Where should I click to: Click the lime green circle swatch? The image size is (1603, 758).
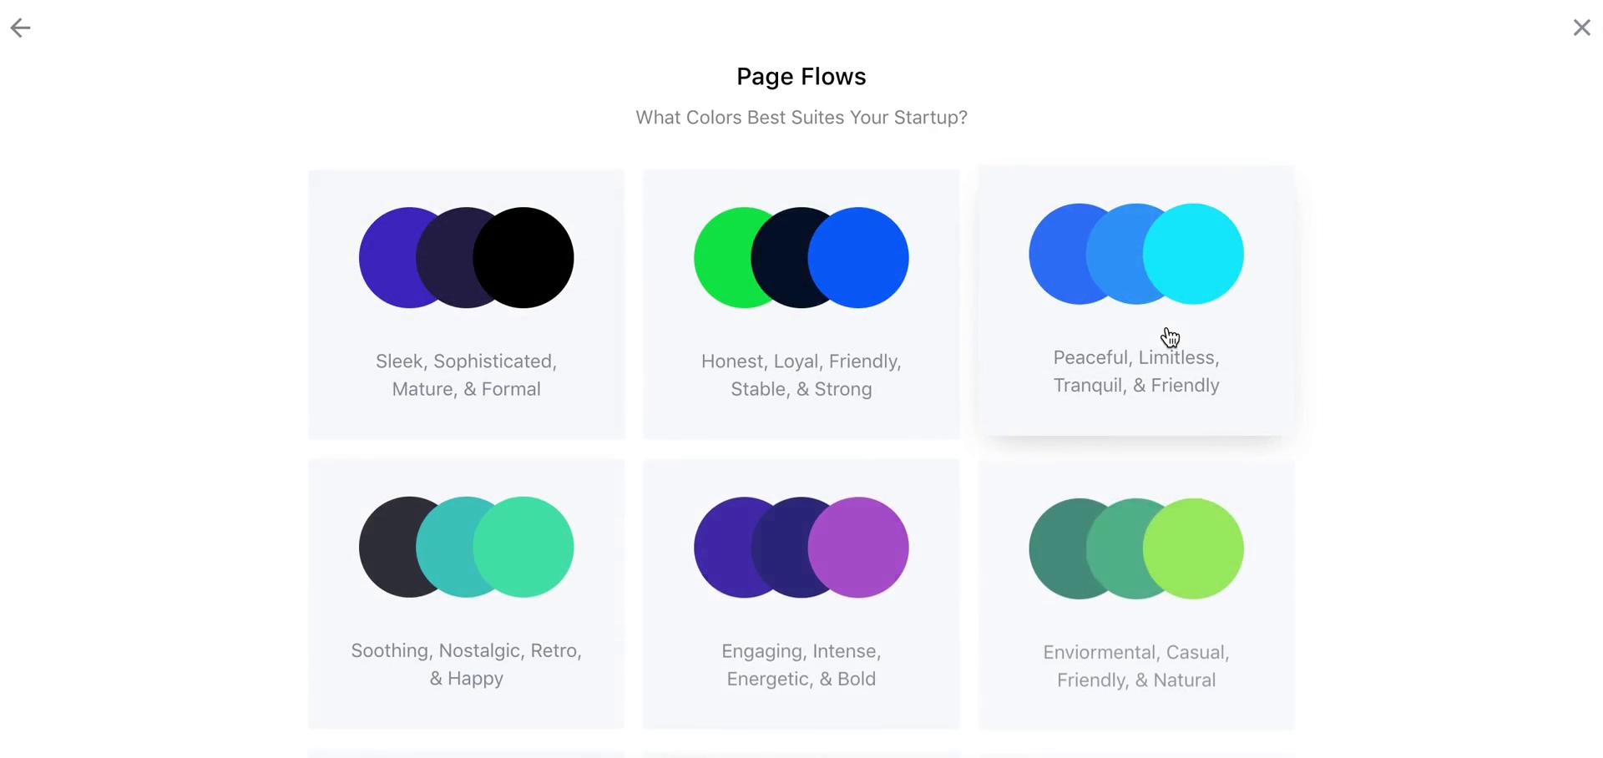[1193, 548]
